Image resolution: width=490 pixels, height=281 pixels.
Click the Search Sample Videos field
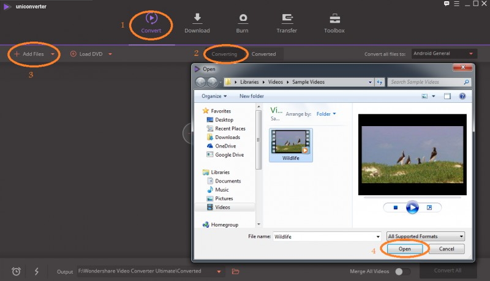[429, 82]
